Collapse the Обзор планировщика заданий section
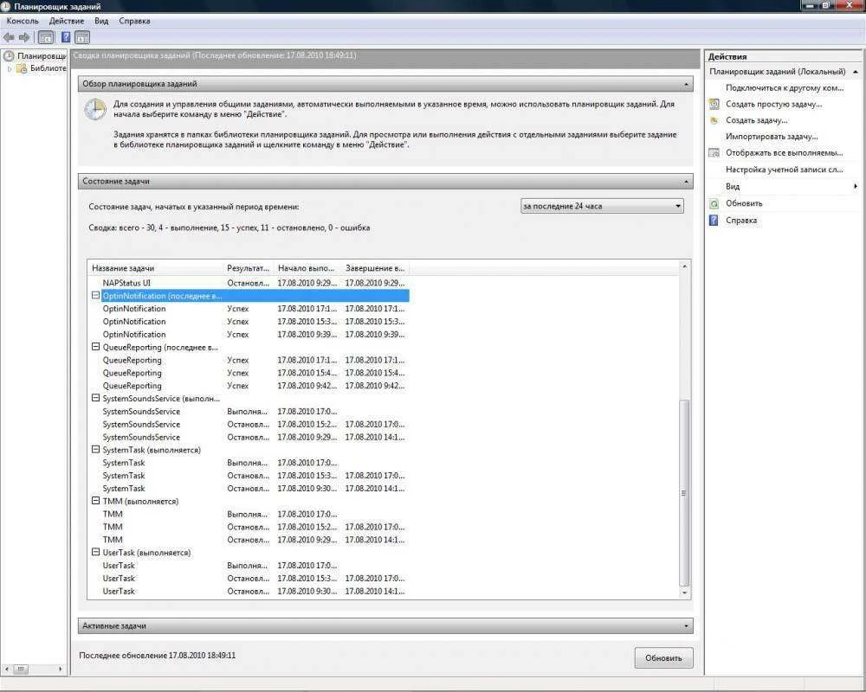 point(686,85)
